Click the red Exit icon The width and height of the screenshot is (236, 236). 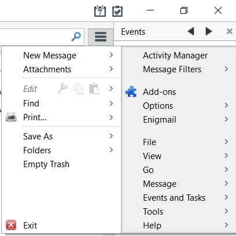[x=11, y=225]
